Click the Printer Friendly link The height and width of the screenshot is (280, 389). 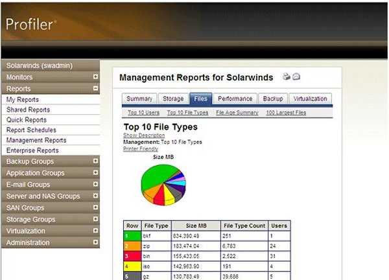coord(141,149)
